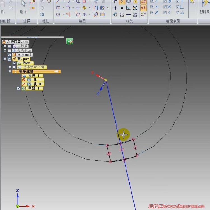Toggle visibility checkbox of 板.psm:1
The height and width of the screenshot is (210, 210).
click(9, 55)
